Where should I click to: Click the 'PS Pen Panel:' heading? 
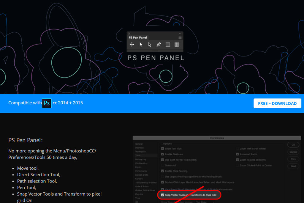[26, 140]
